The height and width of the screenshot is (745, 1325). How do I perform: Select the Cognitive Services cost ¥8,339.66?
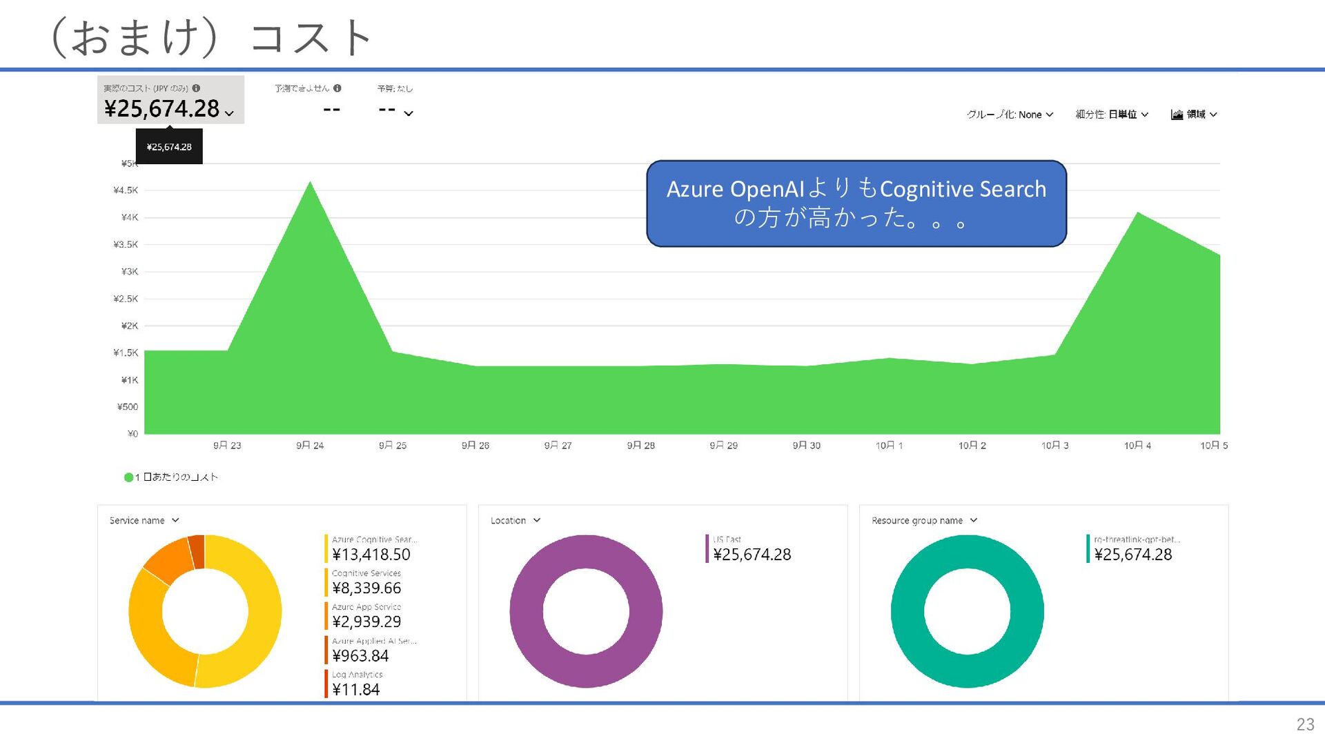point(366,588)
